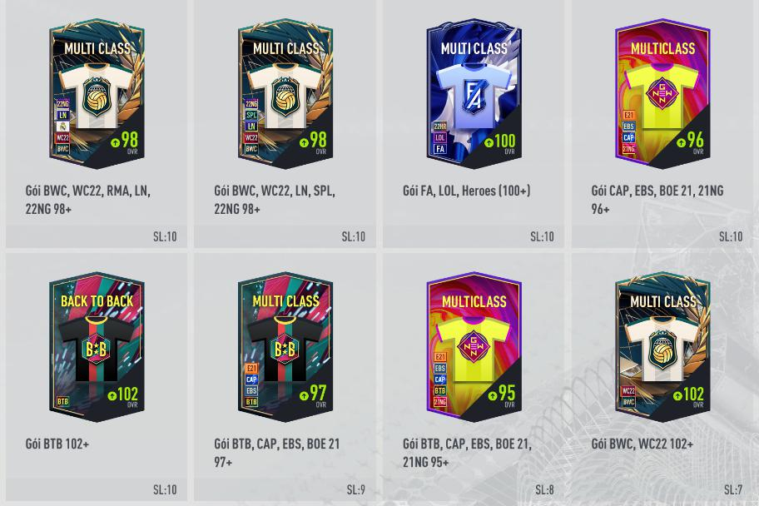Screen dimensions: 759x506
Task: Click the green upgrade arrow beside 100 OVR
Action: point(489,142)
